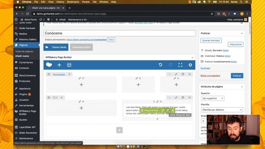Clone first row with copy icon
The image size is (265, 149).
click(x=183, y=74)
